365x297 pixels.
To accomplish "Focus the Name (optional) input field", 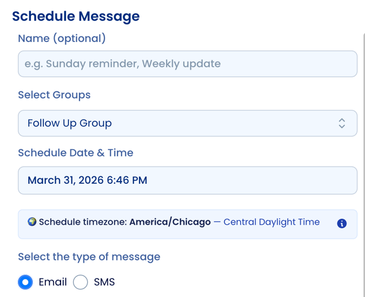I will tap(187, 64).
